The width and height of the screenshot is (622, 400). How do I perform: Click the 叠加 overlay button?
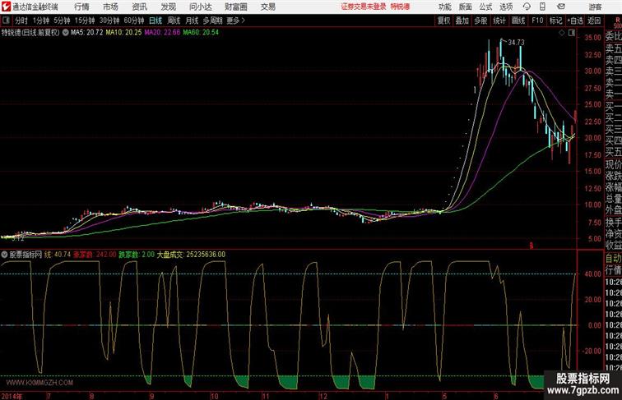(x=462, y=21)
